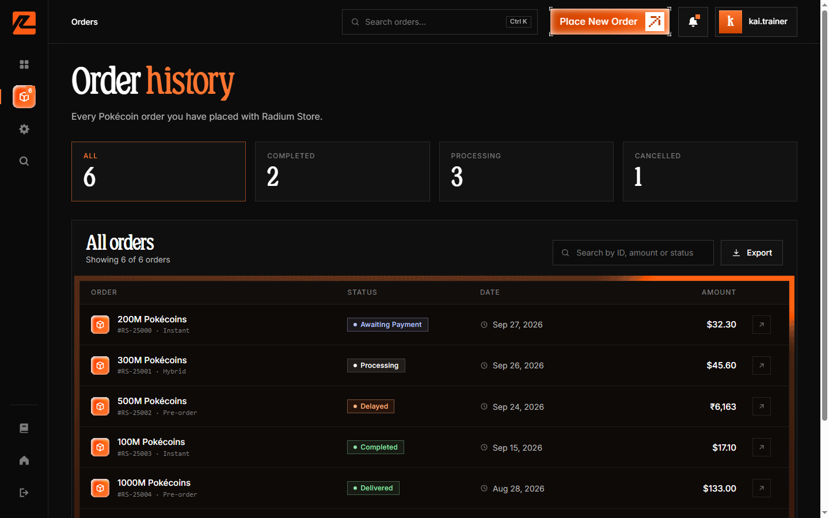The height and width of the screenshot is (518, 829).
Task: Open the book docs icon in sidebar
Action: tap(24, 428)
